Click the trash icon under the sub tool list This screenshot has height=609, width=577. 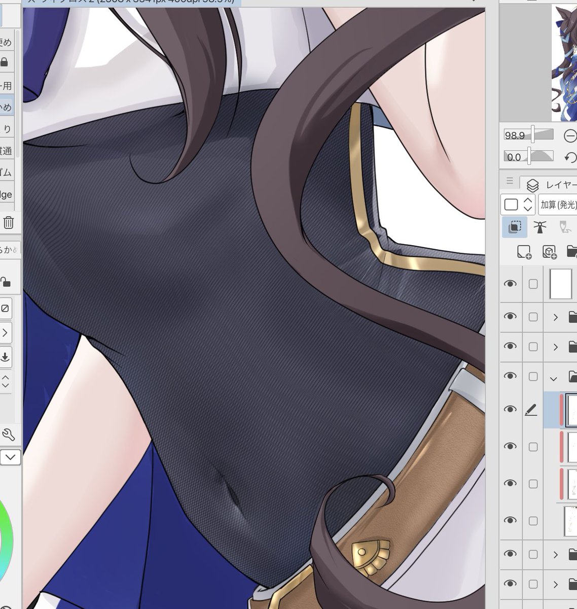click(x=8, y=222)
